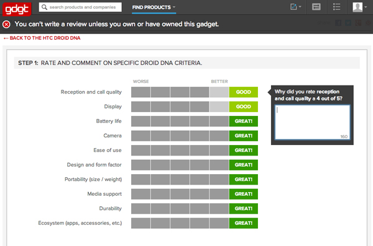
Task: Open the write review pencil icon
Action: [x=293, y=7]
